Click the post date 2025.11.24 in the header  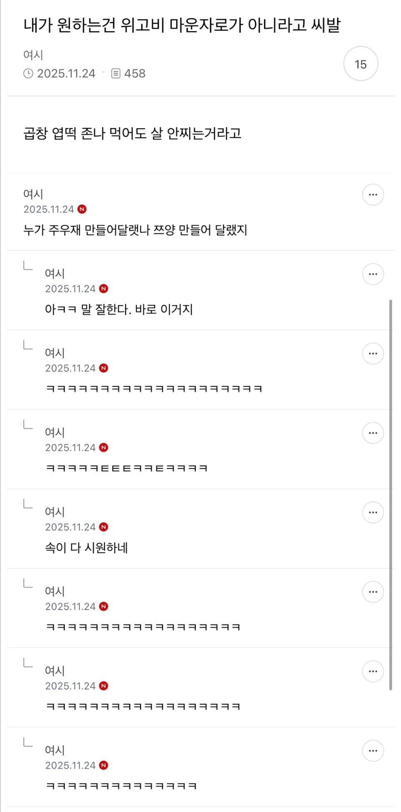66,73
